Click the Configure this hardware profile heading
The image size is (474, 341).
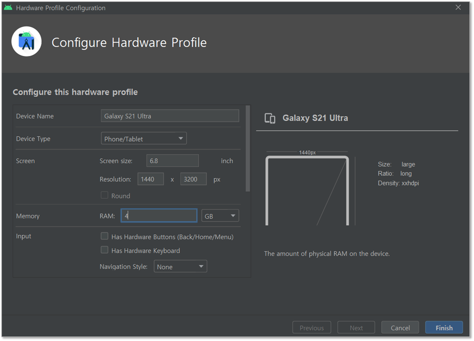tap(75, 92)
